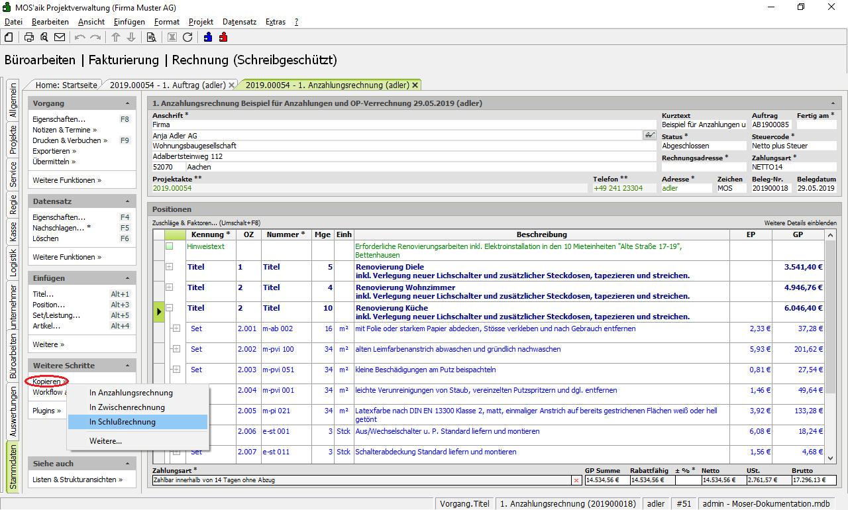848x510 pixels.
Task: Switch to the 1. Auftrag (adler) tab
Action: click(x=167, y=85)
